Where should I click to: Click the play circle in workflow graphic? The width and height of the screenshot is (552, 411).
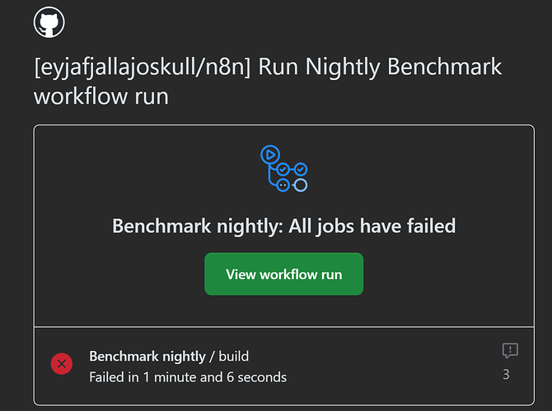270,155
